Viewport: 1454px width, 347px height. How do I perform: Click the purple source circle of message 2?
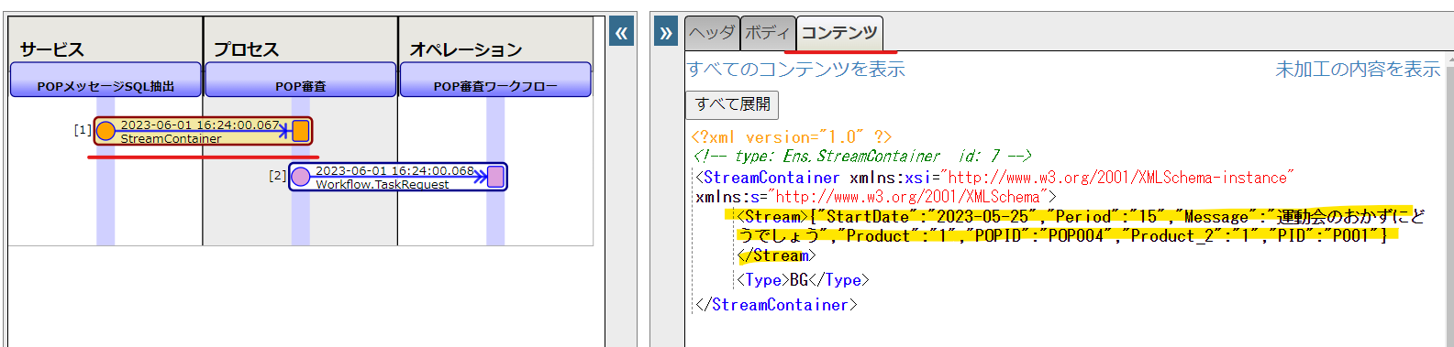(x=300, y=177)
